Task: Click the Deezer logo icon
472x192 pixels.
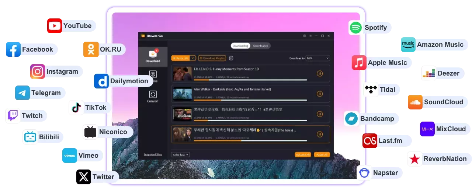Action: [429, 73]
